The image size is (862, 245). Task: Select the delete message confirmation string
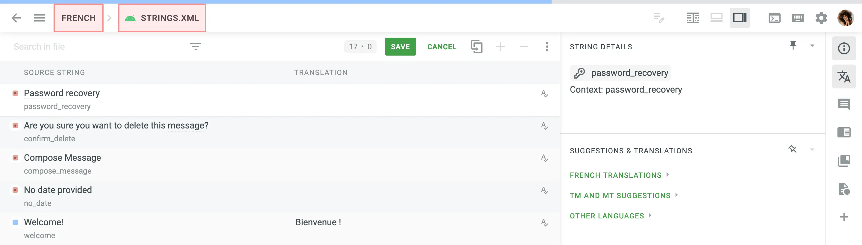point(116,126)
